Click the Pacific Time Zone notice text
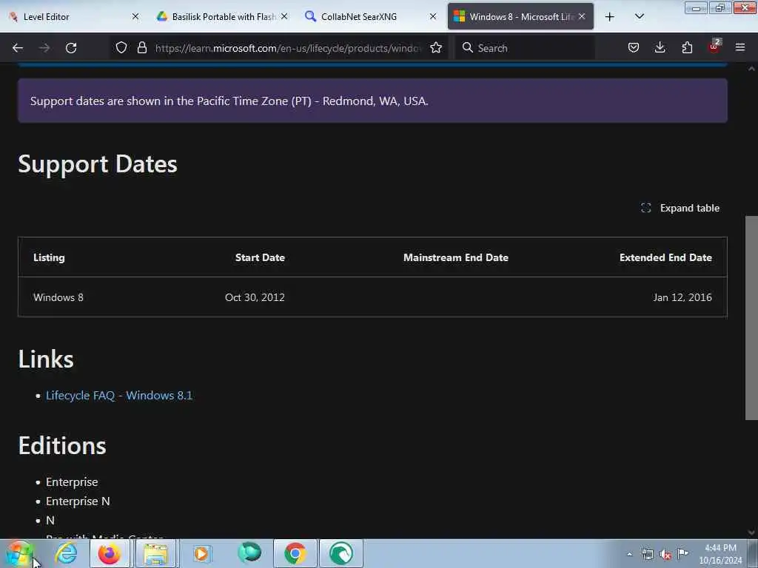This screenshot has width=758, height=568. pyautogui.click(x=229, y=101)
